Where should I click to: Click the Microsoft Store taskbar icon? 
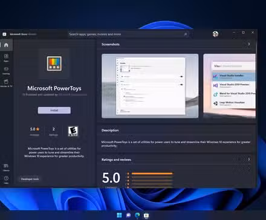[x=146, y=215]
